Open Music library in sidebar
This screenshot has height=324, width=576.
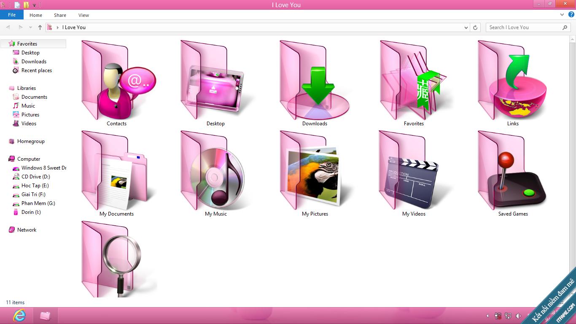coord(28,106)
